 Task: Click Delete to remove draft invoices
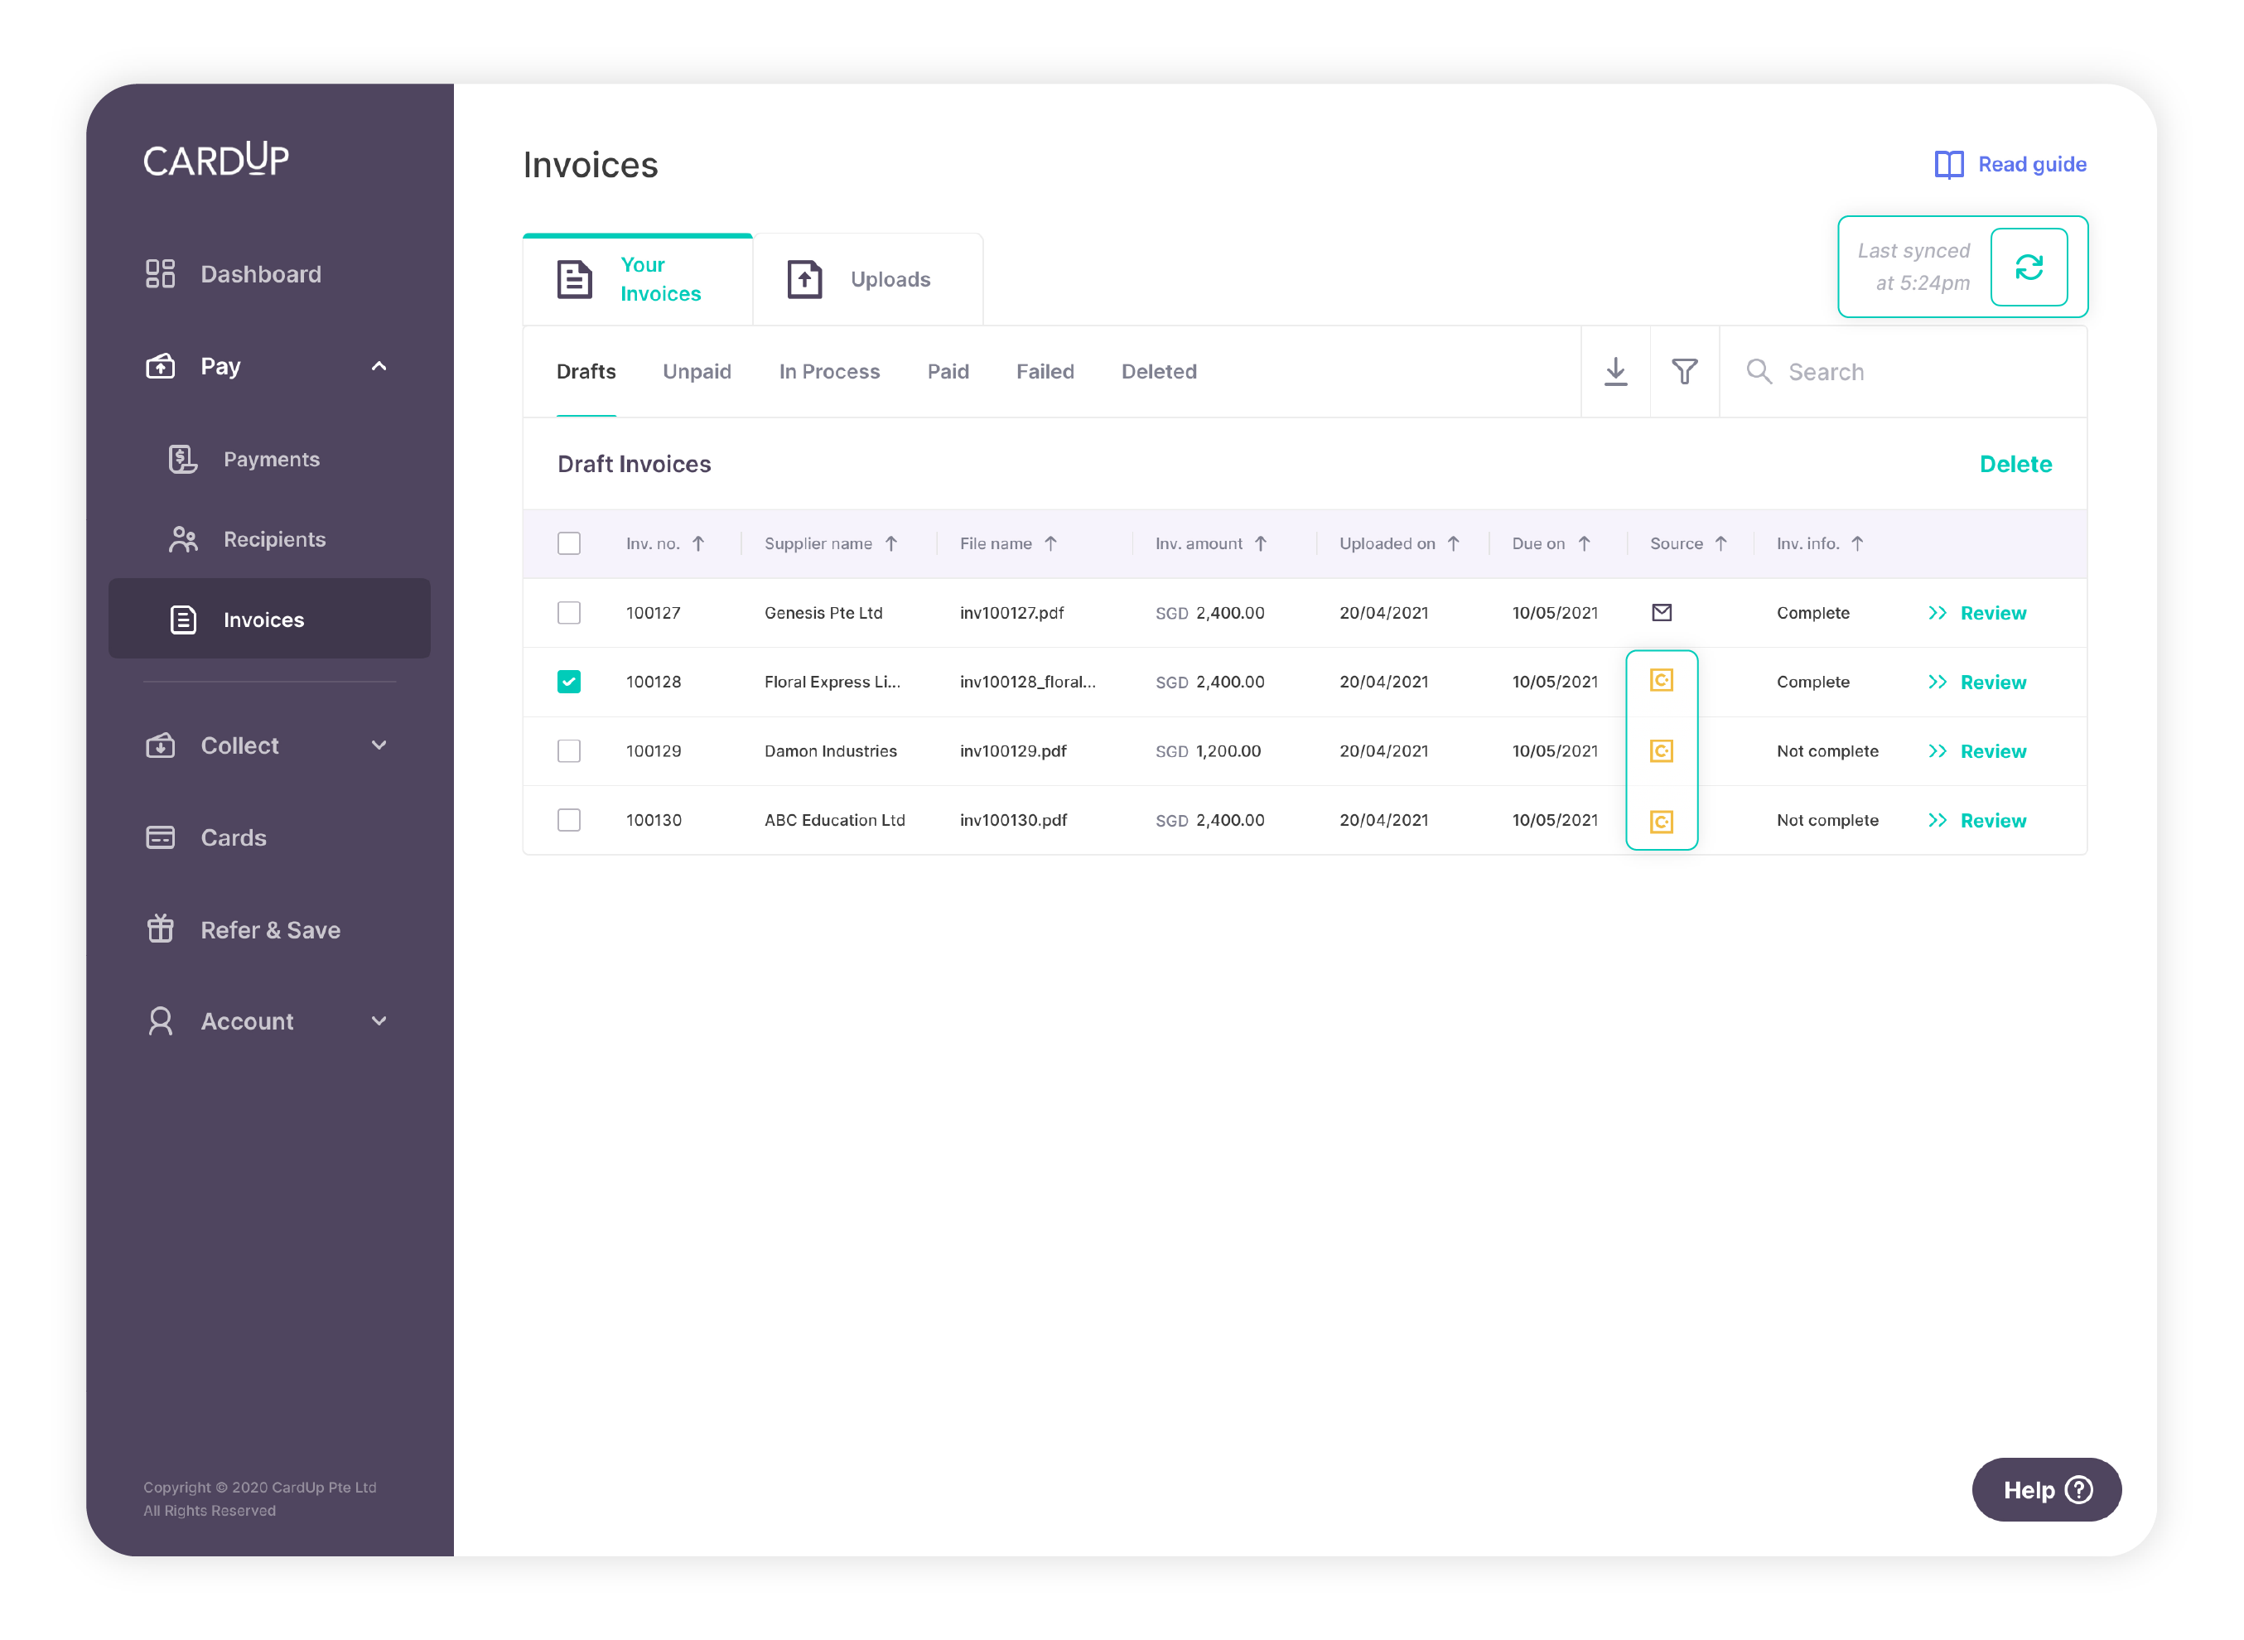coord(2014,464)
